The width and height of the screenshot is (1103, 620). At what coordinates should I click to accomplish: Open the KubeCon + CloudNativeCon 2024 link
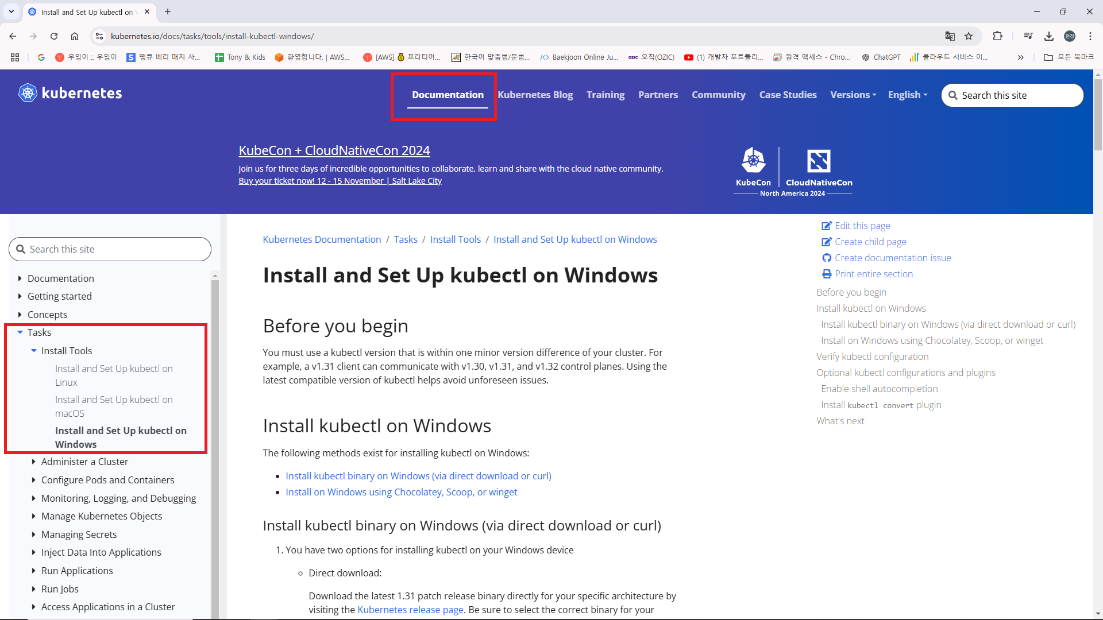coord(334,150)
